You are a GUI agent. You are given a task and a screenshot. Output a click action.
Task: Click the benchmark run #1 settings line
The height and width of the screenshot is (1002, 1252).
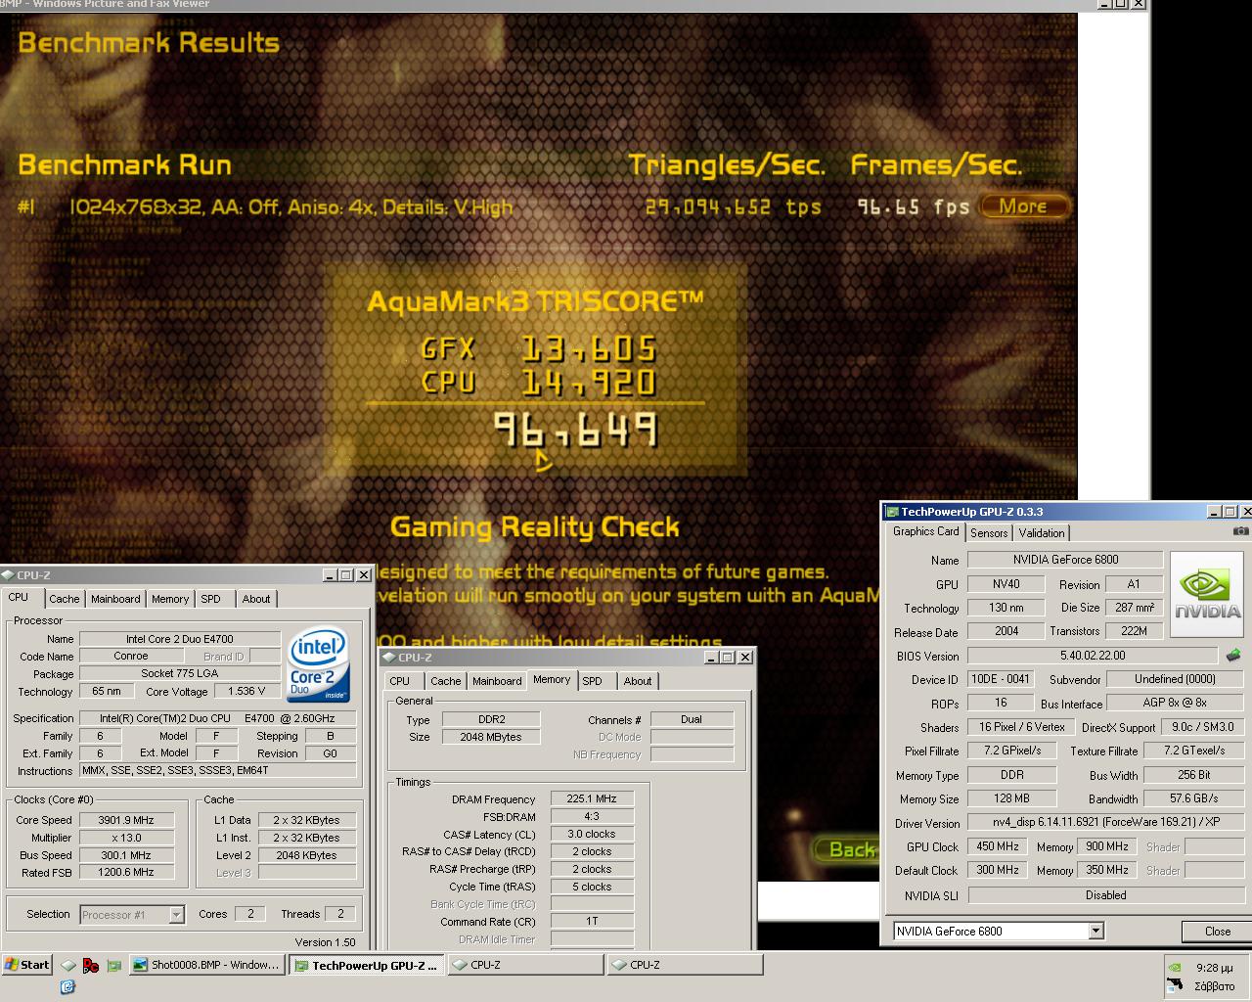[266, 206]
